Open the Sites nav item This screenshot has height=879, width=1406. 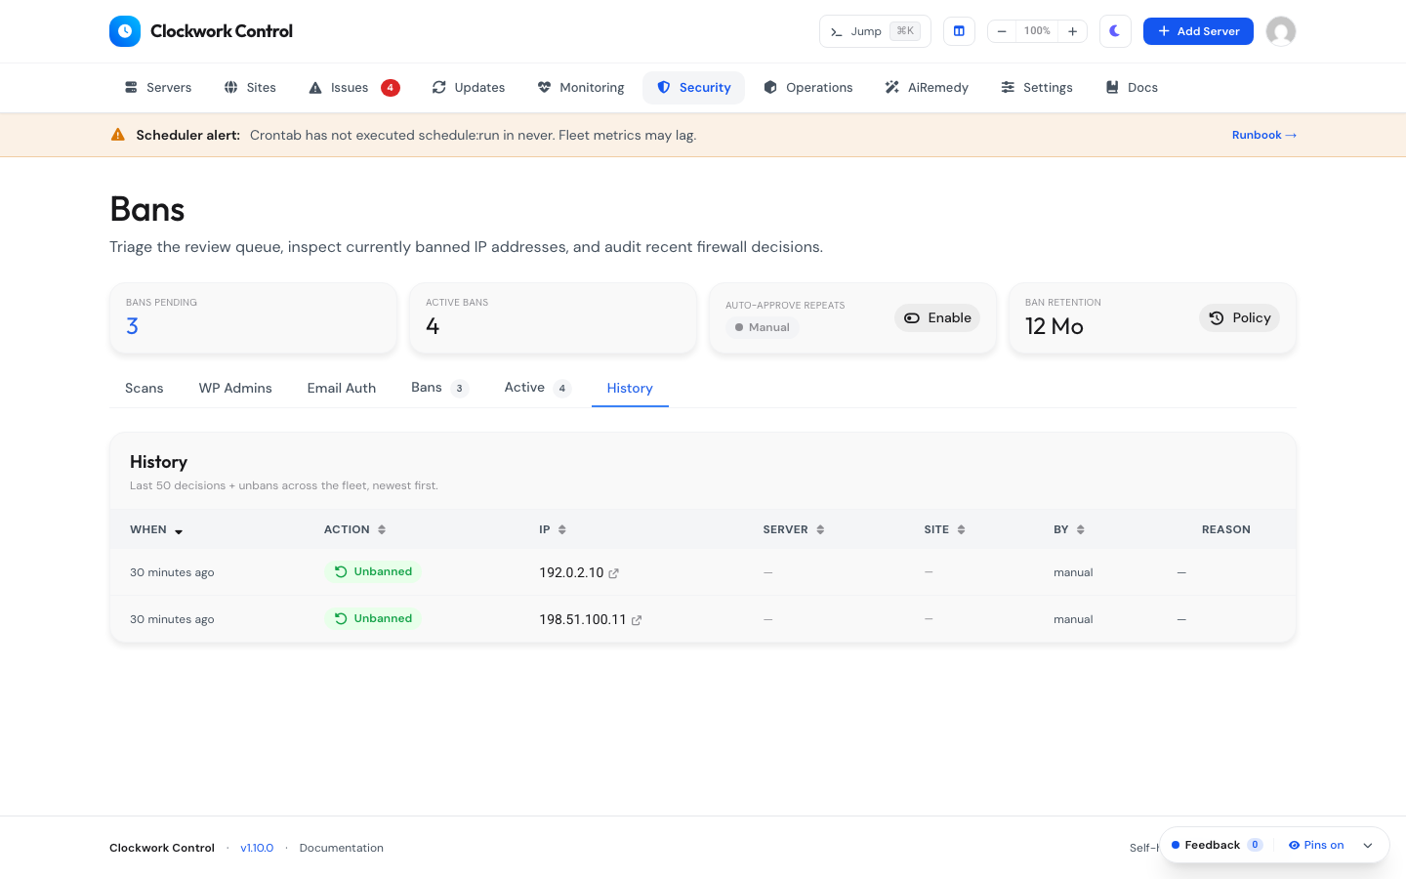coord(250,88)
